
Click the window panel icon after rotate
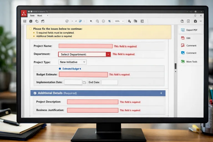43,21
